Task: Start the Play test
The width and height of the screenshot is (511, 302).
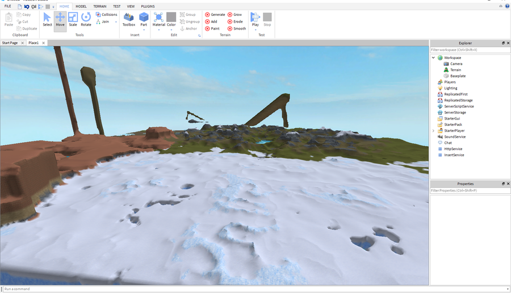Action: (x=255, y=19)
